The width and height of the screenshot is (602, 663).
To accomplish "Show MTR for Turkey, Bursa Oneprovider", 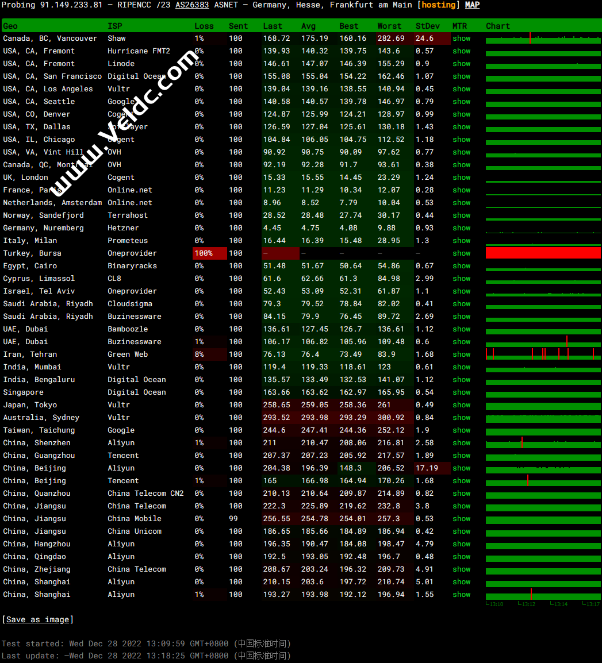I will (461, 253).
